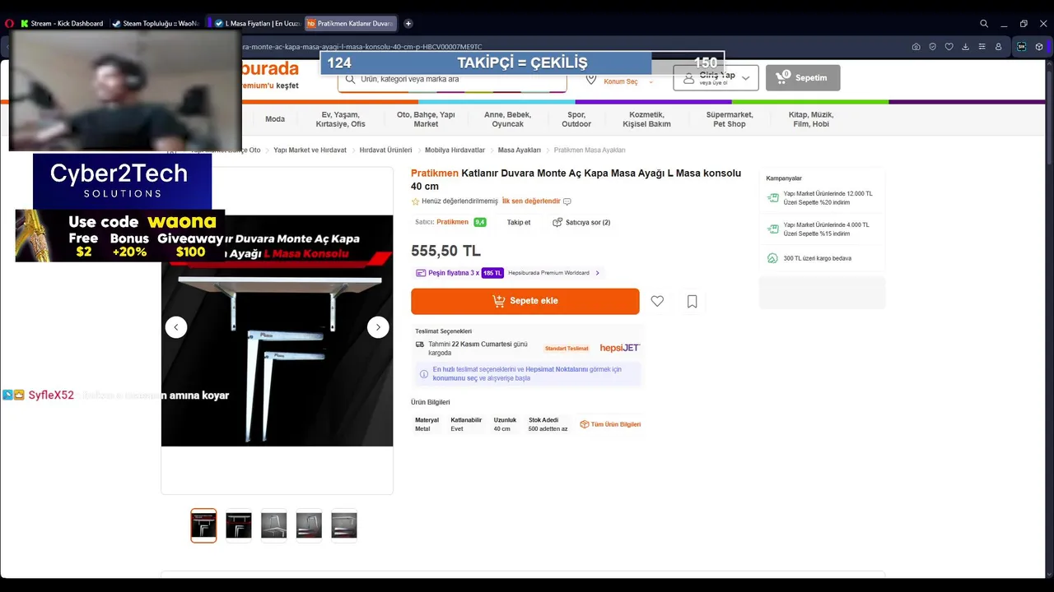Open the browser profile person icon
The width and height of the screenshot is (1054, 592).
coord(998,47)
